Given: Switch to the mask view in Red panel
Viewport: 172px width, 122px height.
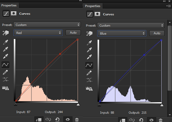Looking at the screenshot, I should click(x=13, y=13).
